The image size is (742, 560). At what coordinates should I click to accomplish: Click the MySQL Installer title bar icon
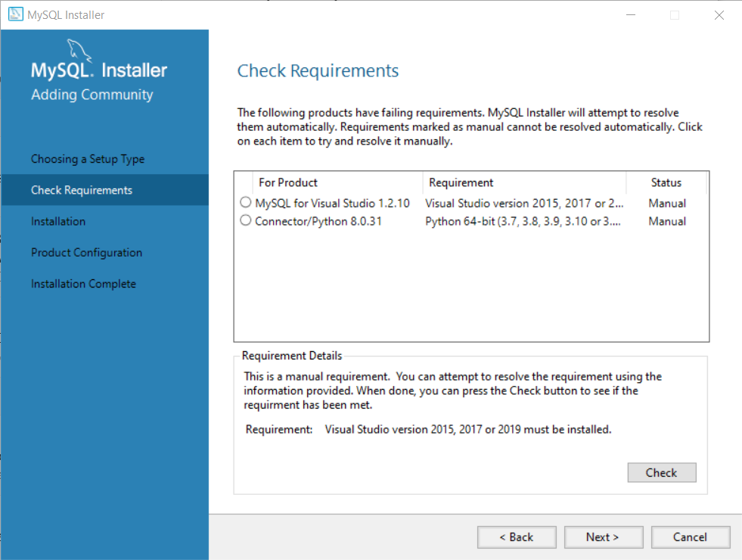pyautogui.click(x=15, y=15)
